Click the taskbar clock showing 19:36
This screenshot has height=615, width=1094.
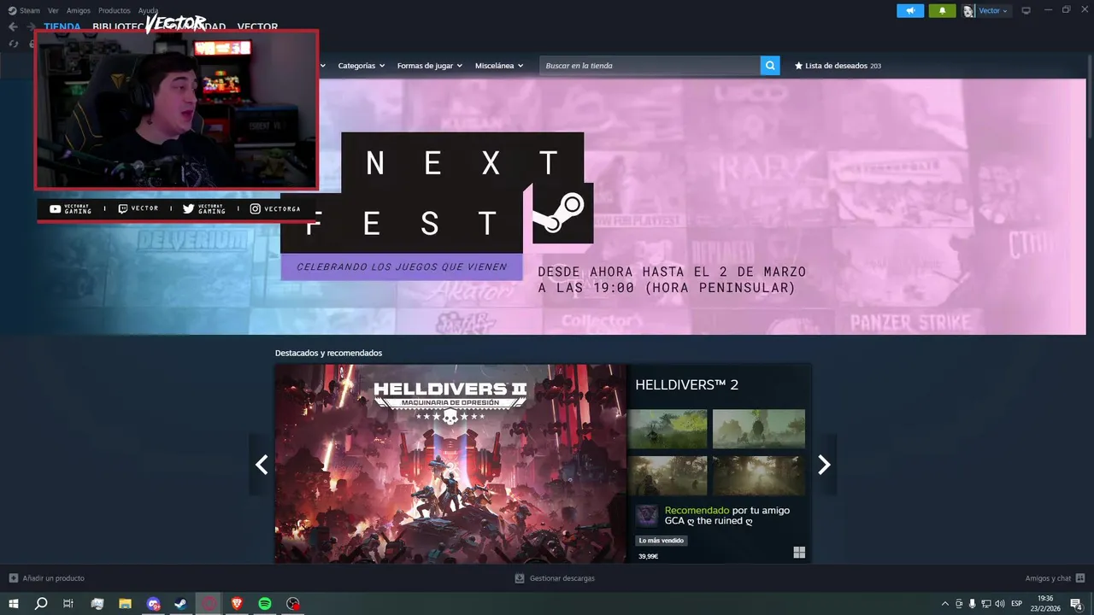point(1044,603)
